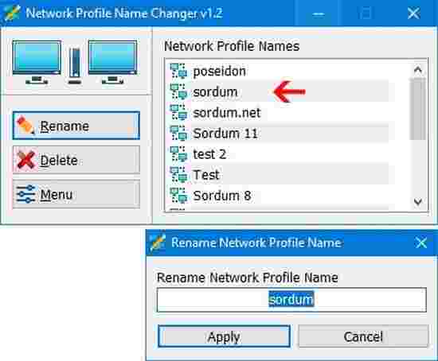Select the test 2 profile name

point(209,154)
